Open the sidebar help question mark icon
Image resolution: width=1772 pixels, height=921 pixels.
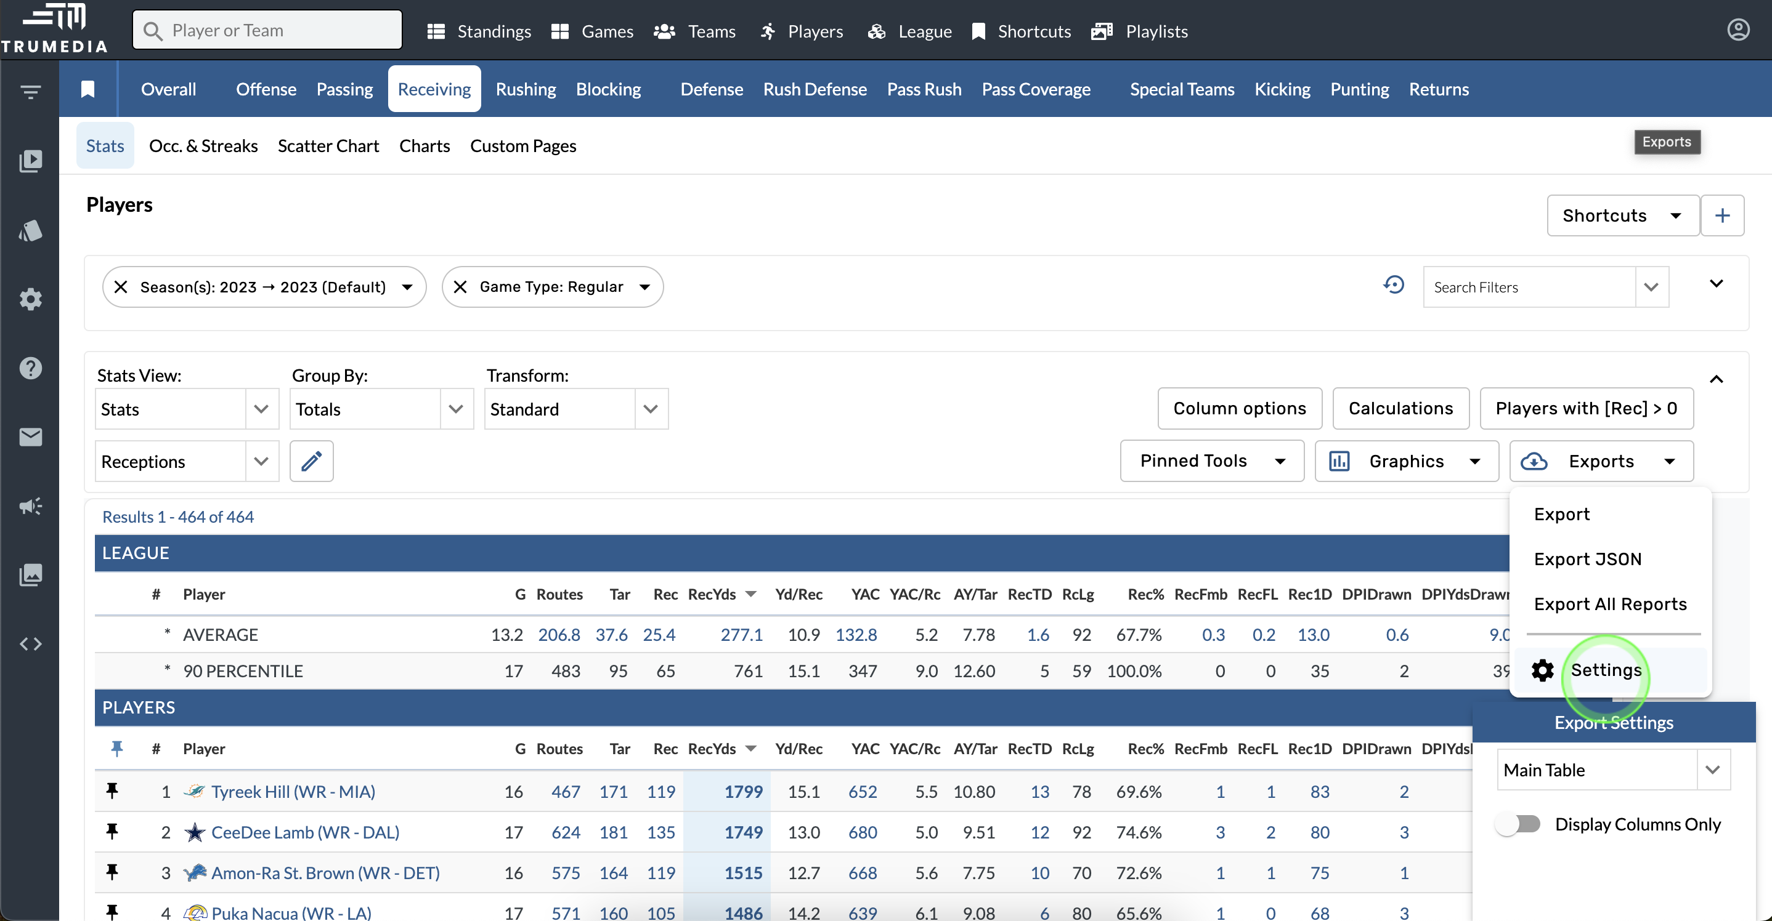(30, 368)
